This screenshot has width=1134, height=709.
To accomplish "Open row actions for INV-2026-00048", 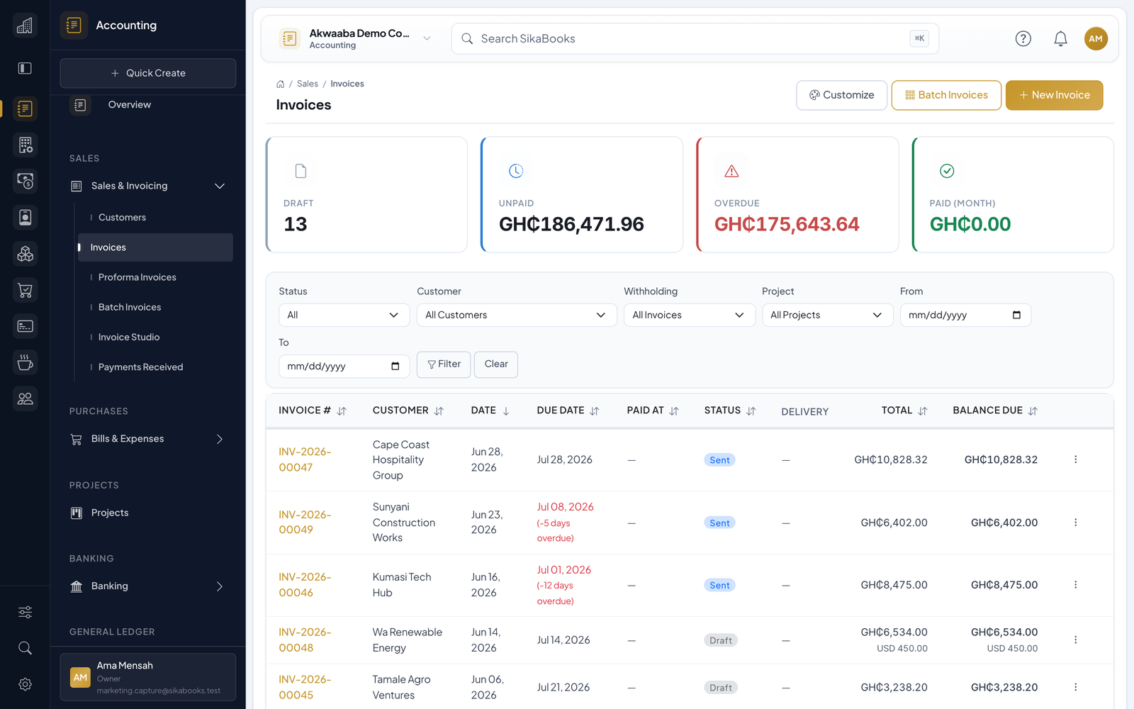I will [x=1075, y=640].
